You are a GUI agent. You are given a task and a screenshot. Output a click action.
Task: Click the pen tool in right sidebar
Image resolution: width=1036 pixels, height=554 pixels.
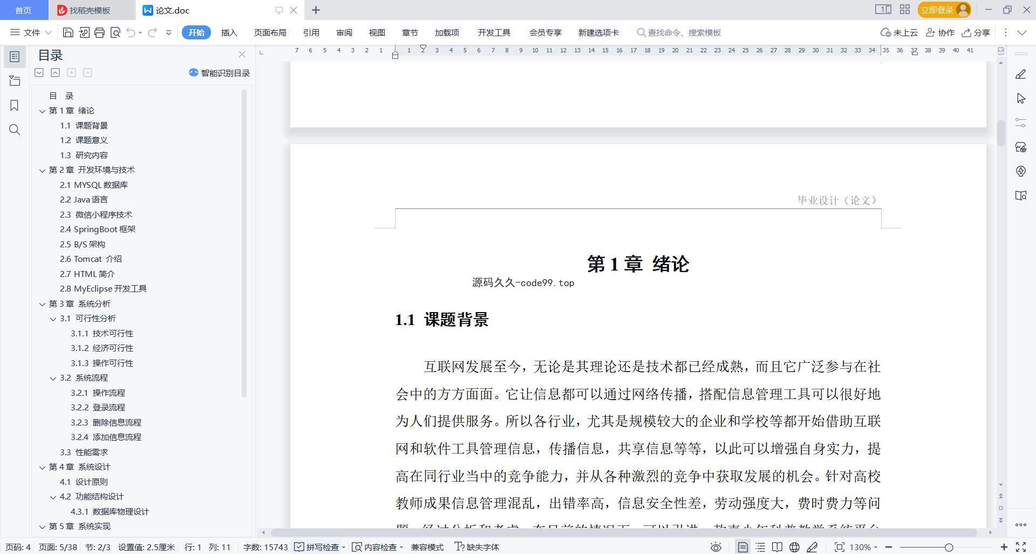[1020, 75]
